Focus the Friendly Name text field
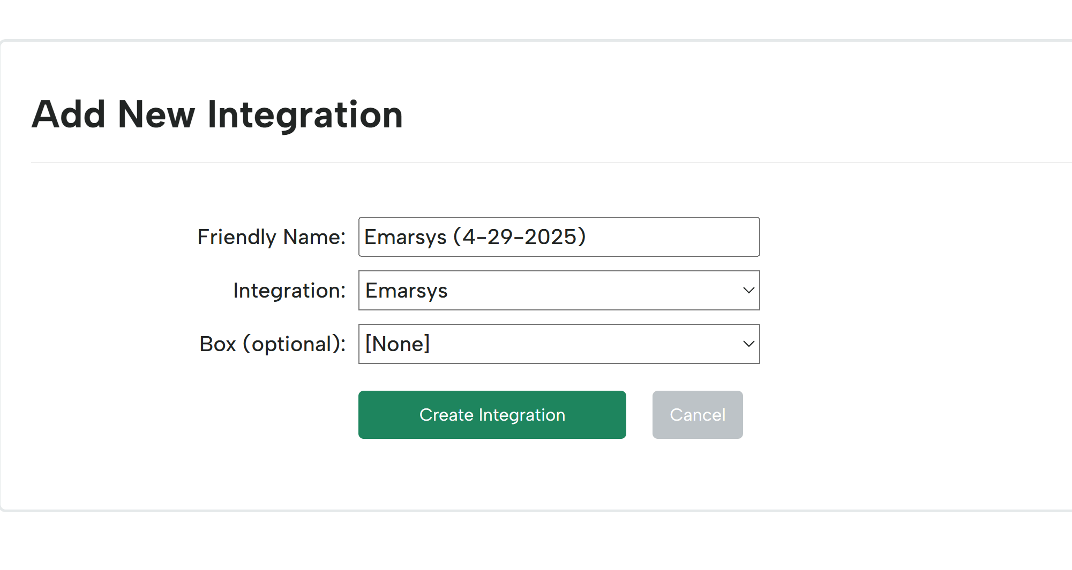 point(559,237)
